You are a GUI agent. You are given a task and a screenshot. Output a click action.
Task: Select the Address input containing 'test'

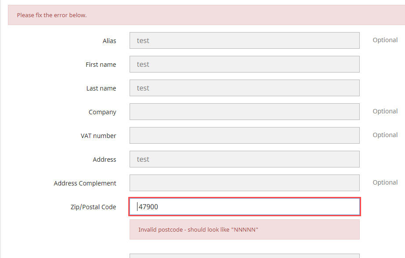point(244,159)
